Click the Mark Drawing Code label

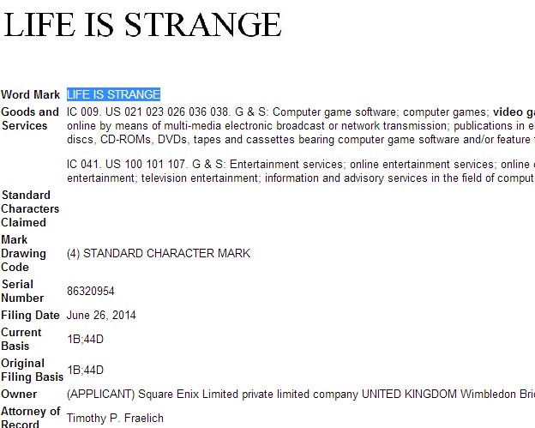click(24, 253)
